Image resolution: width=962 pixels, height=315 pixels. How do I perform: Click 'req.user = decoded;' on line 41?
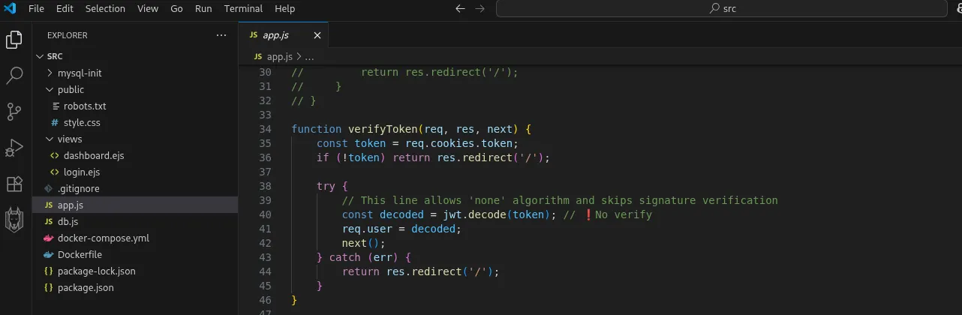tap(402, 229)
